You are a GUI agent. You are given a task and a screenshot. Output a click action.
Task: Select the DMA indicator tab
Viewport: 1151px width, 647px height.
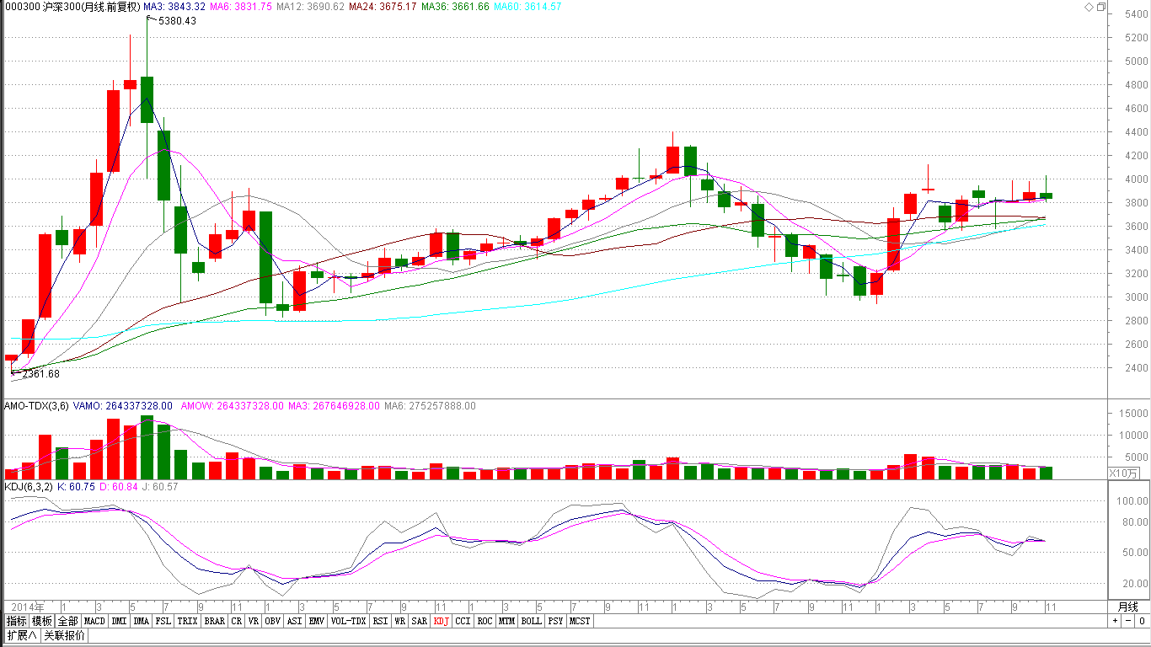[141, 621]
